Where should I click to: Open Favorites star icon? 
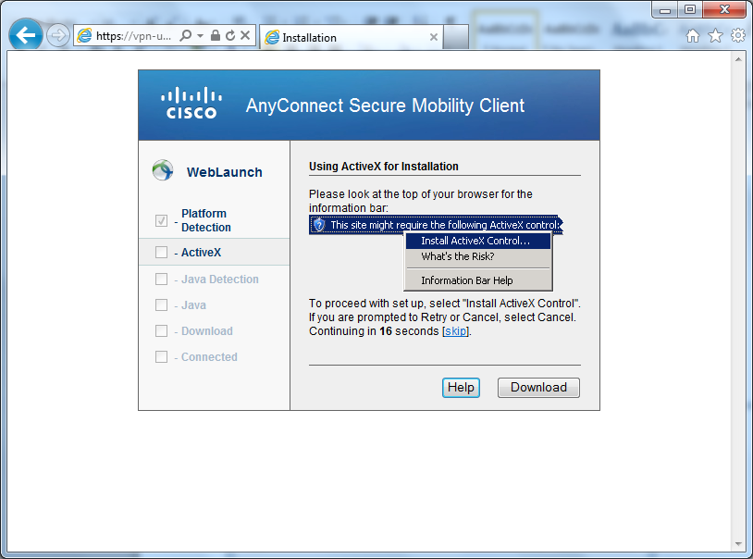tap(716, 35)
